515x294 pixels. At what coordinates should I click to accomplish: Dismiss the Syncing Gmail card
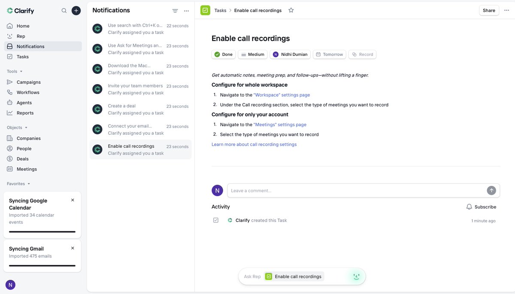click(x=73, y=248)
